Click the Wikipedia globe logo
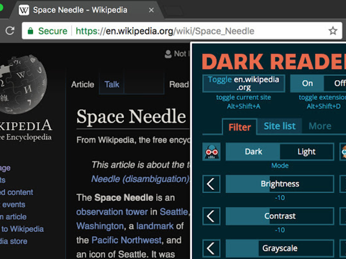346x259 pixels. 23,84
